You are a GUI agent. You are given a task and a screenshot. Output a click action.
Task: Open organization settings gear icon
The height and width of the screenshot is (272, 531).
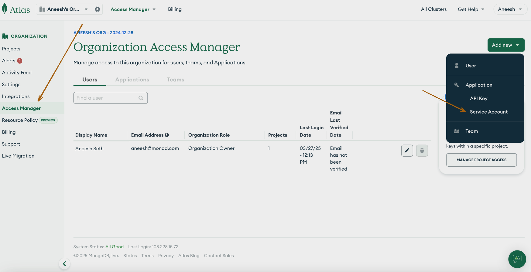(97, 9)
